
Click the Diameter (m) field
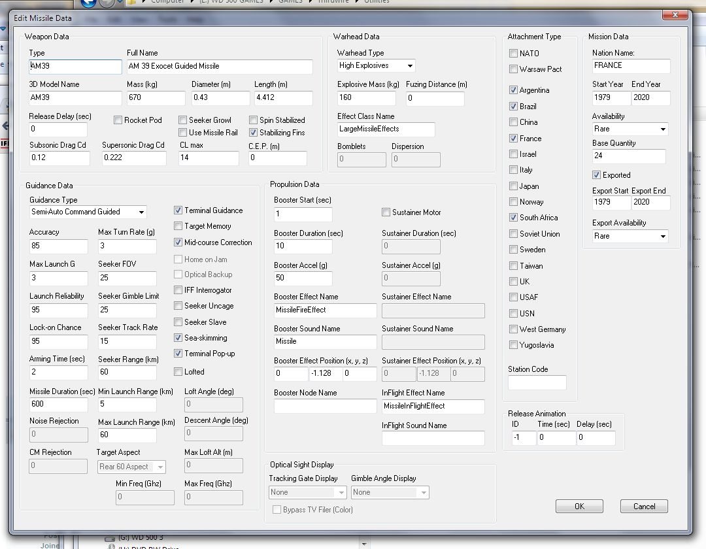point(221,97)
